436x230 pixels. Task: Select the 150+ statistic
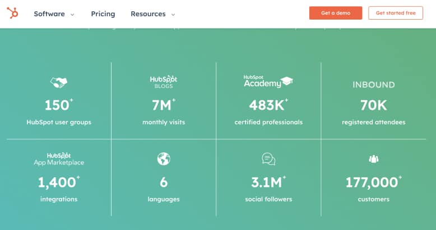point(59,105)
